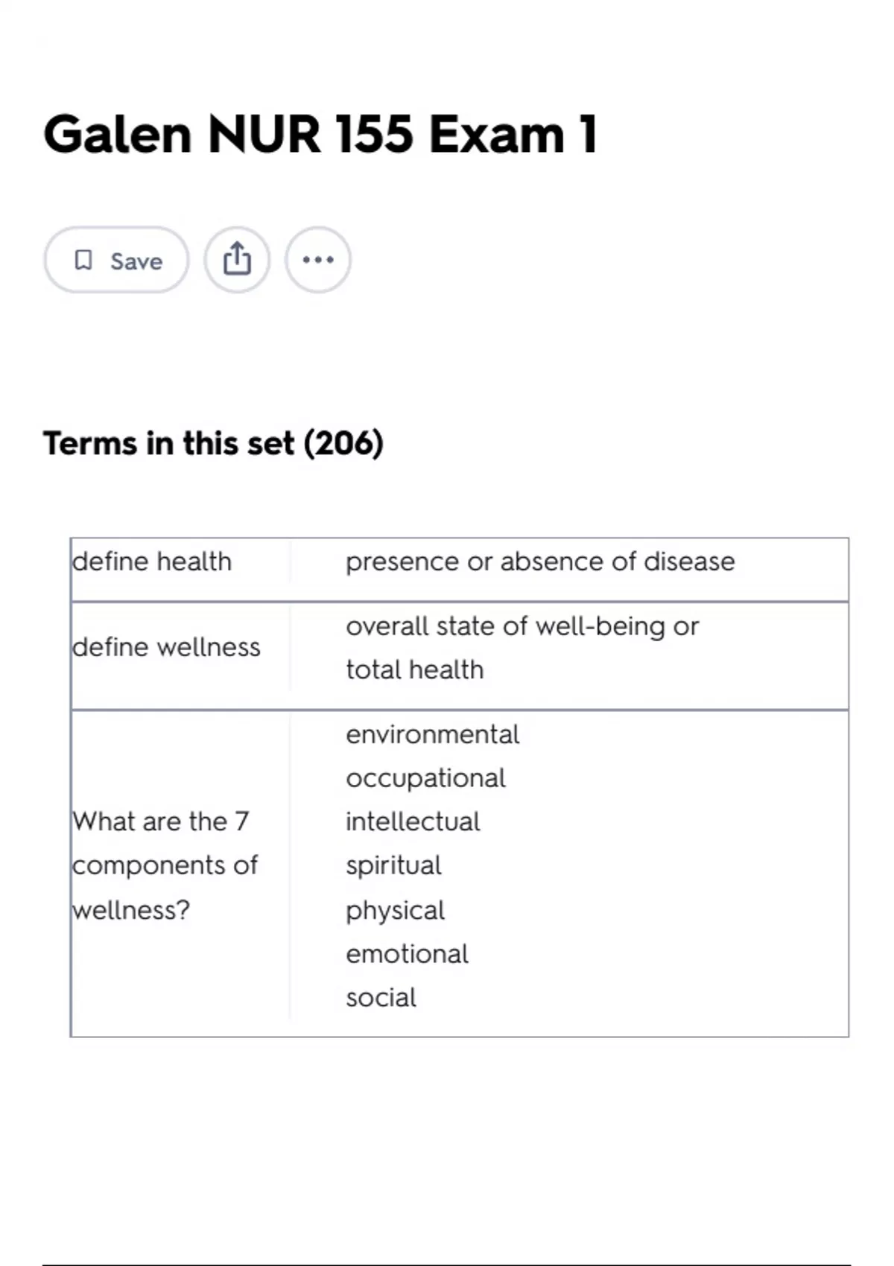The image size is (894, 1266).
Task: Select the 'define wellness' term cell
Action: click(166, 647)
